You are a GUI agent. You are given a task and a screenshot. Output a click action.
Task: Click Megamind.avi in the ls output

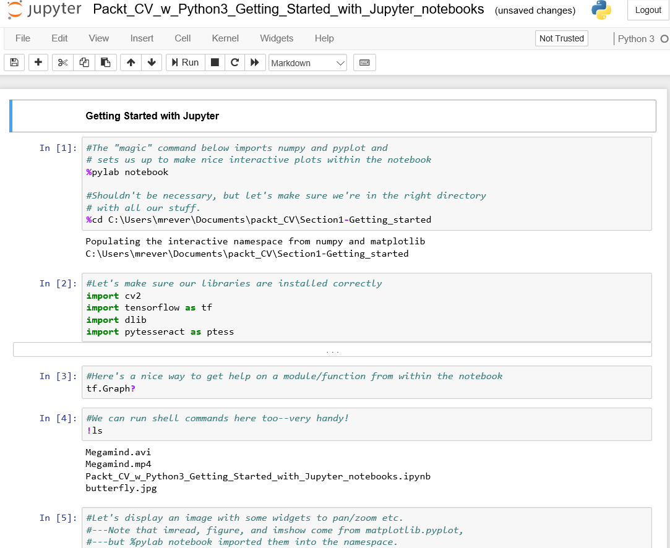pos(118,452)
